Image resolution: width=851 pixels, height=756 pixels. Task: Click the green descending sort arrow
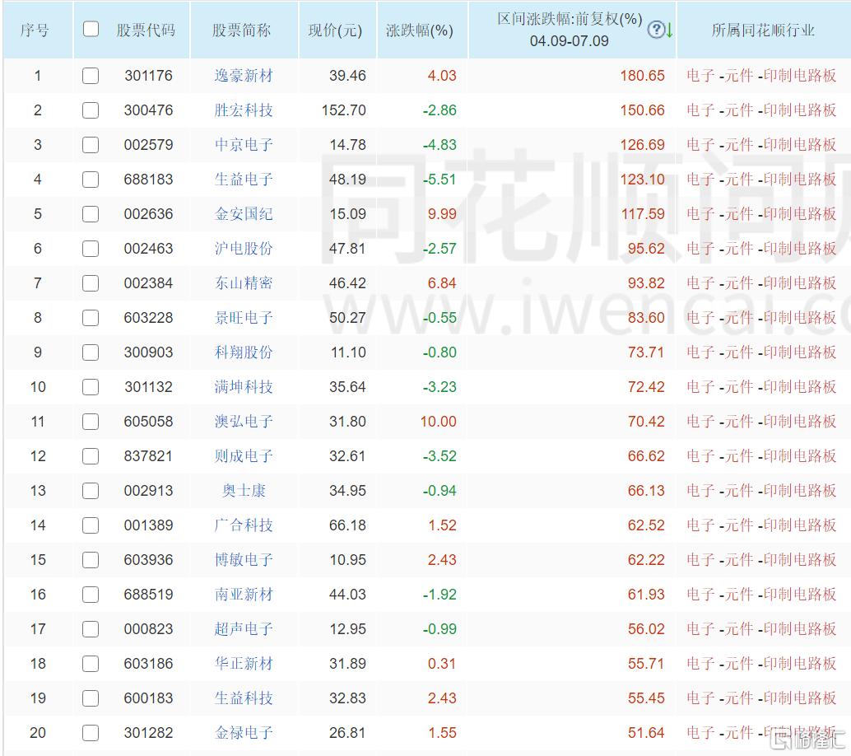point(670,30)
